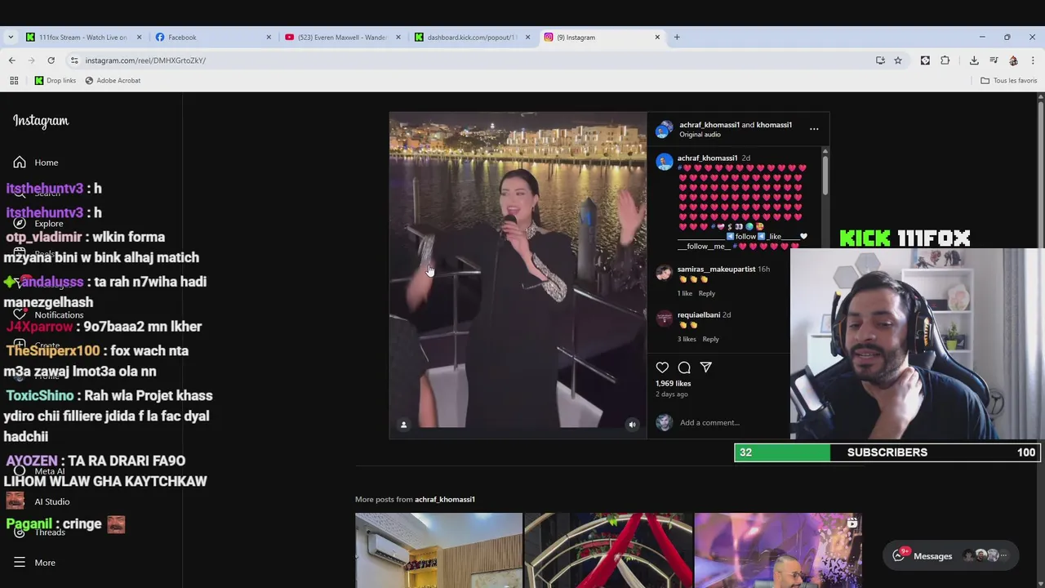Open the install app icon in address bar

(x=880, y=60)
